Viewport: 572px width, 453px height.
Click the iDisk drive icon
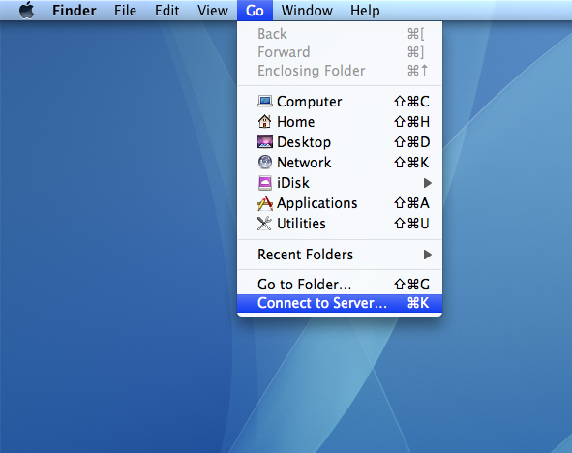[265, 183]
